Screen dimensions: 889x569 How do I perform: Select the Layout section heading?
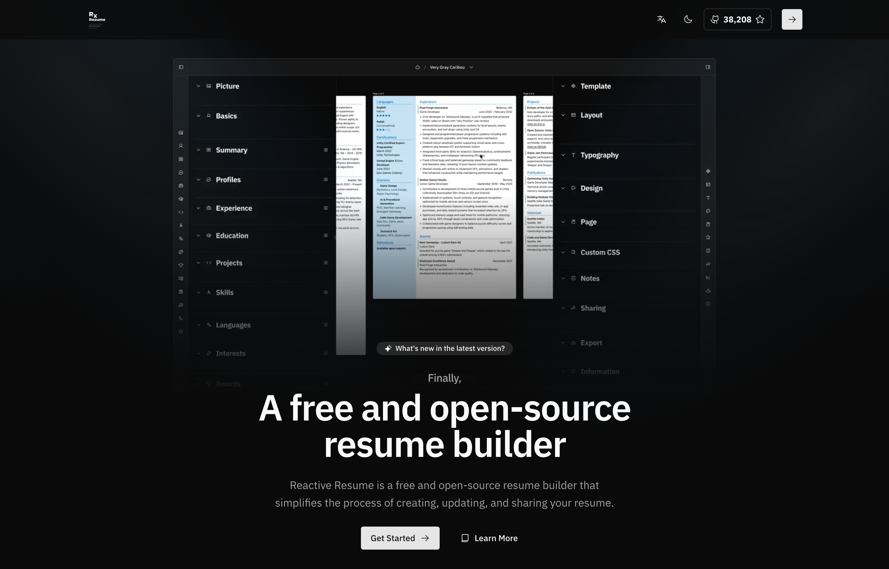tap(591, 115)
